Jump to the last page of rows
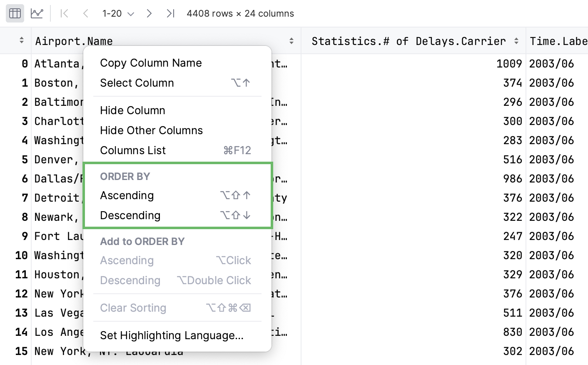 [170, 13]
